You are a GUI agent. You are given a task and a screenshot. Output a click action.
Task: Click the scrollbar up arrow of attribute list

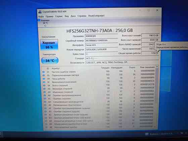click(157, 66)
